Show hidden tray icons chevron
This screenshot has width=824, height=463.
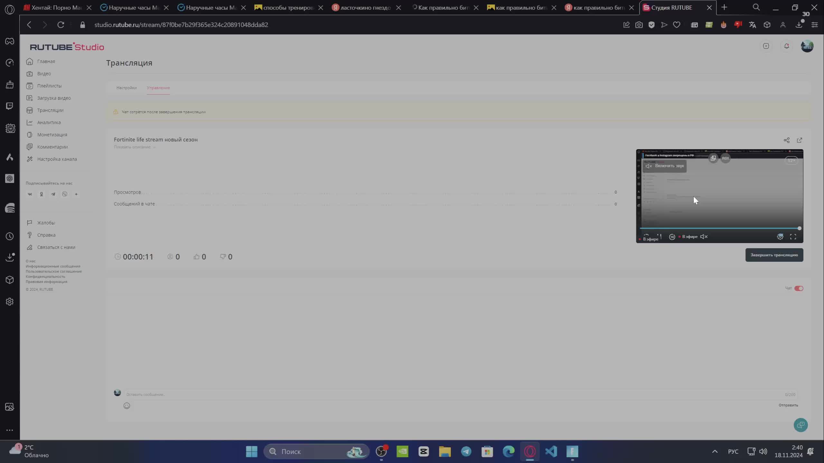tap(715, 451)
